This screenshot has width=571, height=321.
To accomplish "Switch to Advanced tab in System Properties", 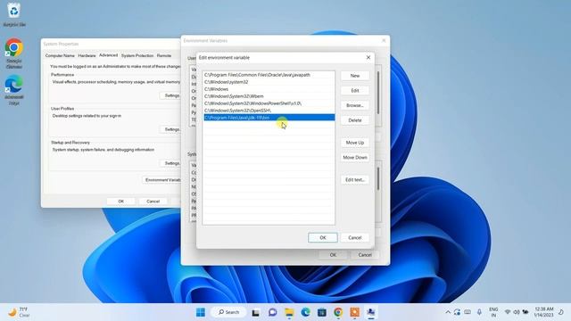I will coord(109,55).
